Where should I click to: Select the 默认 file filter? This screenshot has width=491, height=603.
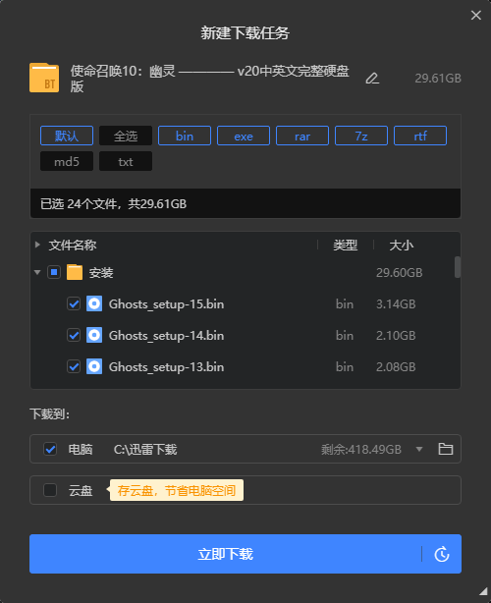(x=67, y=136)
